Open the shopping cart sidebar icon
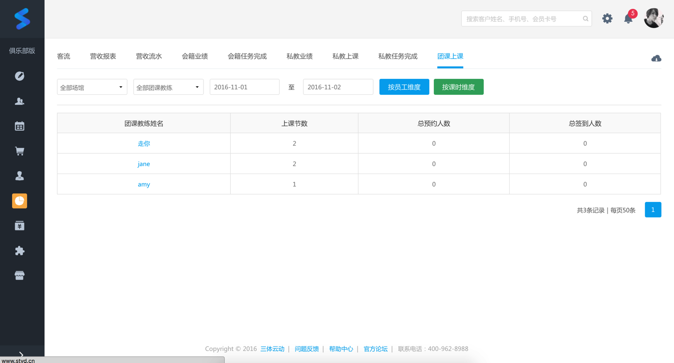This screenshot has height=363, width=674. (19, 151)
